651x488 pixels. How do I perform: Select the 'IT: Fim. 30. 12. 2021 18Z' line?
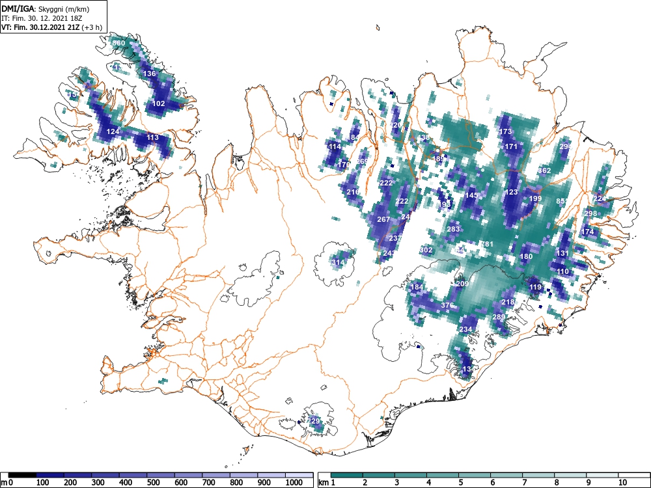[42, 18]
